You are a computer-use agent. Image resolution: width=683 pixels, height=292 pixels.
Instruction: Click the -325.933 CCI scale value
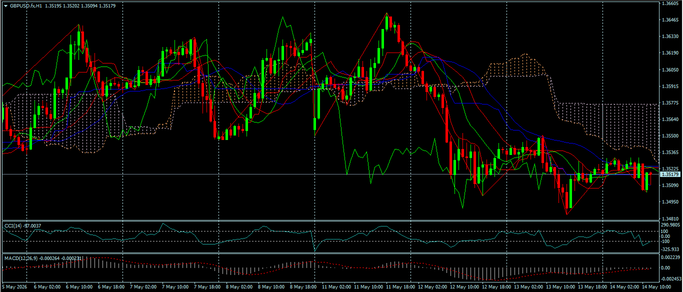coord(670,248)
